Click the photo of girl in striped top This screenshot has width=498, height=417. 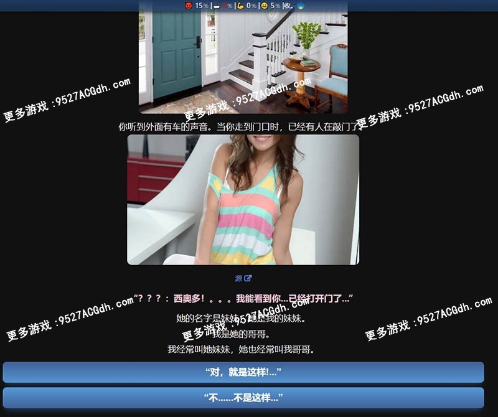click(243, 199)
